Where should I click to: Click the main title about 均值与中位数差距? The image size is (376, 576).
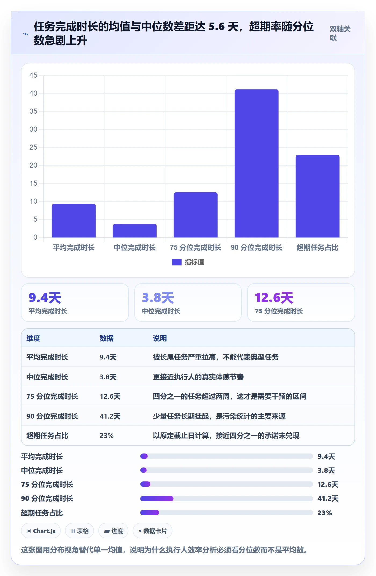[173, 34]
